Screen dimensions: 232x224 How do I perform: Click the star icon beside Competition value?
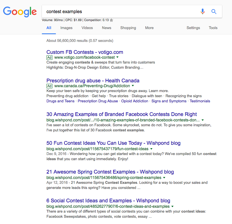tap(111, 20)
